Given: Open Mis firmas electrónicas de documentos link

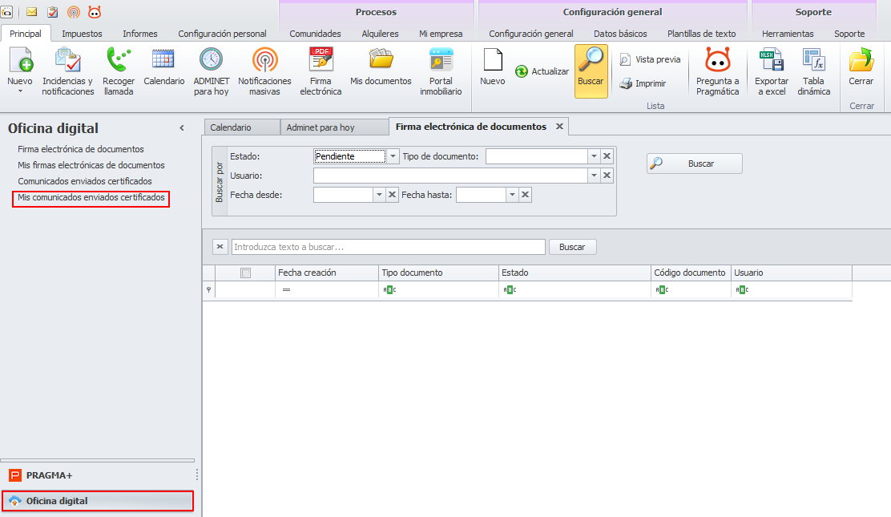Looking at the screenshot, I should [91, 165].
